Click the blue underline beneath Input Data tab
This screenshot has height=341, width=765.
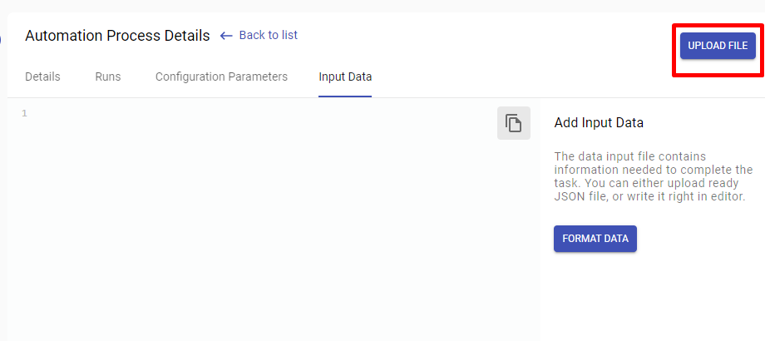point(345,96)
